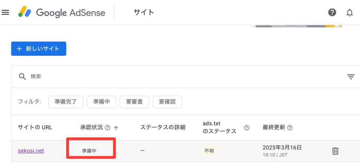Toggle the 準備中 filter chip
Image resolution: width=360 pixels, height=164 pixels.
click(102, 102)
